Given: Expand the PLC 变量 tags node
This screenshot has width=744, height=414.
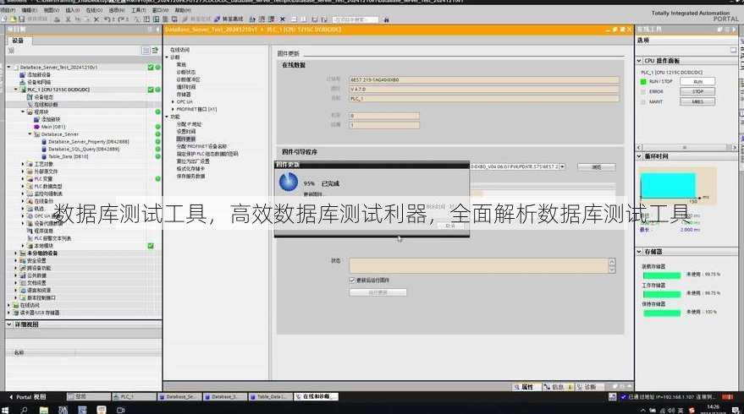Looking at the screenshot, I should click(x=23, y=179).
